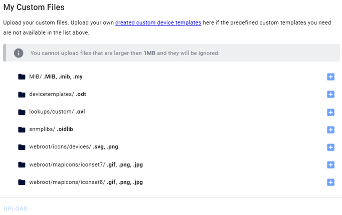Click the iconset8 folder icon

point(22,182)
